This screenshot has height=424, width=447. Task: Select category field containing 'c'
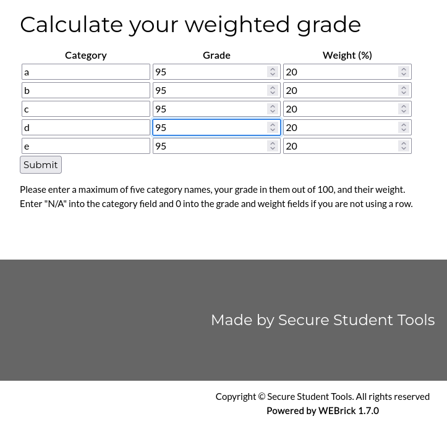click(x=86, y=109)
